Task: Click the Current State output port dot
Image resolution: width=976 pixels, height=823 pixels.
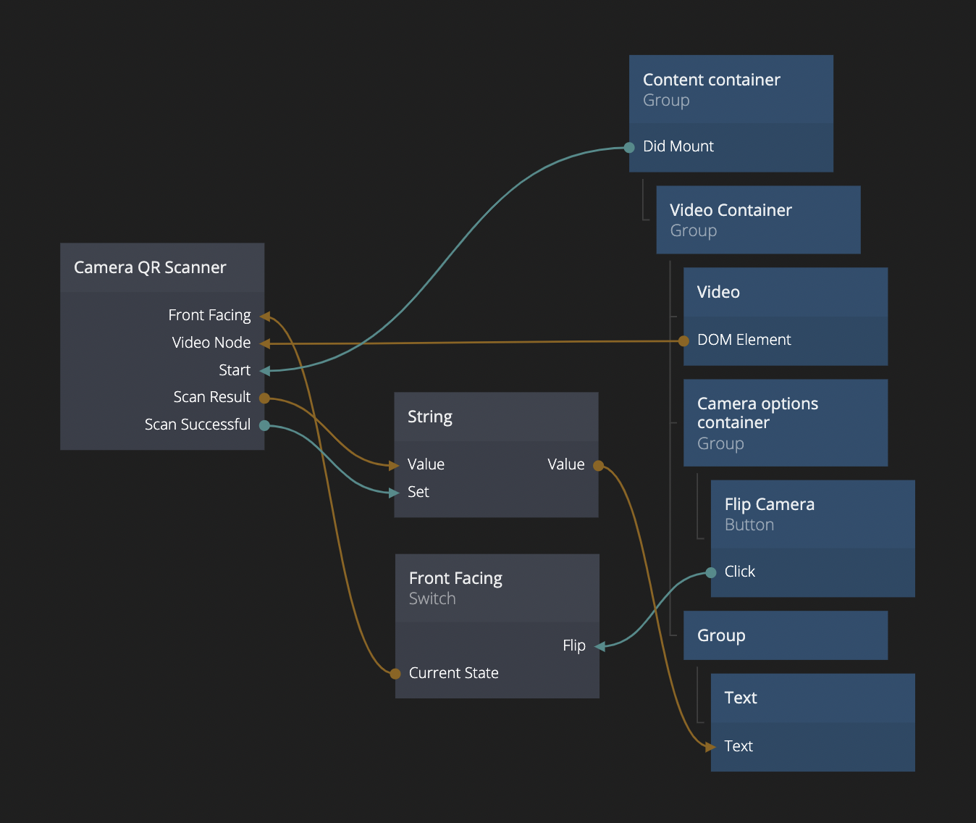Action: tap(395, 674)
